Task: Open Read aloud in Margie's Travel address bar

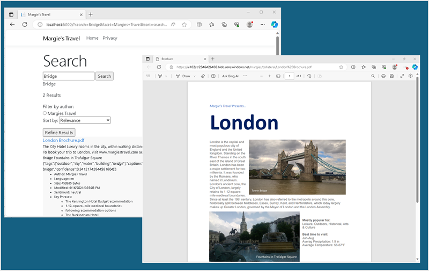Action: click(x=173, y=25)
